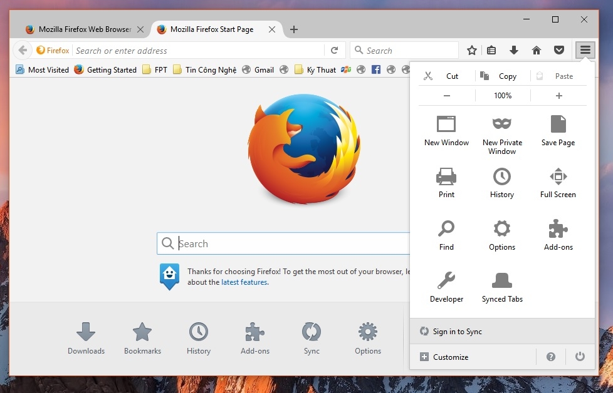The width and height of the screenshot is (613, 393).
Task: Expand the Tin Công Nghệ bookmark folder
Action: click(205, 70)
